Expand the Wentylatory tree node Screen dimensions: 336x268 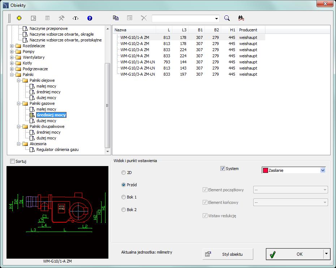coord(12,57)
